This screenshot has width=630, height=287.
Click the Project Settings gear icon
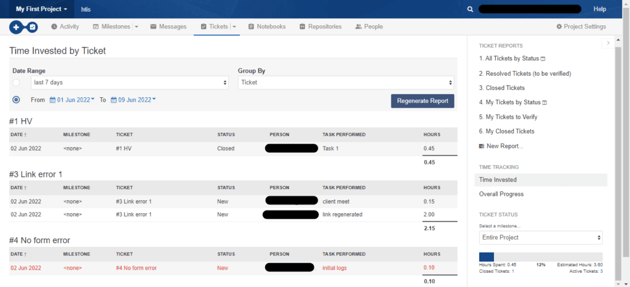point(559,26)
